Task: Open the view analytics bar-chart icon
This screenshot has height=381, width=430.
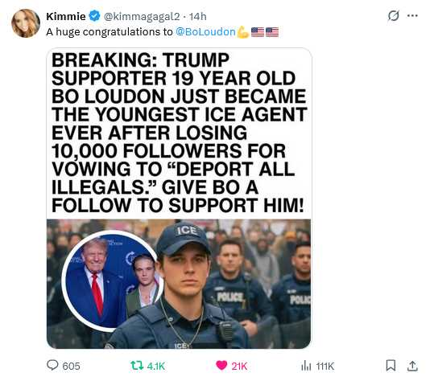Action: (306, 366)
